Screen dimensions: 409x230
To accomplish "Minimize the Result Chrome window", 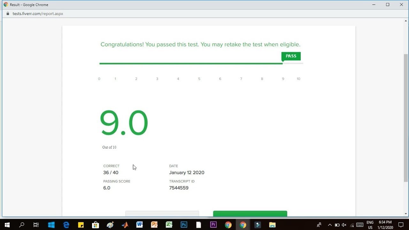I will click(x=374, y=4).
